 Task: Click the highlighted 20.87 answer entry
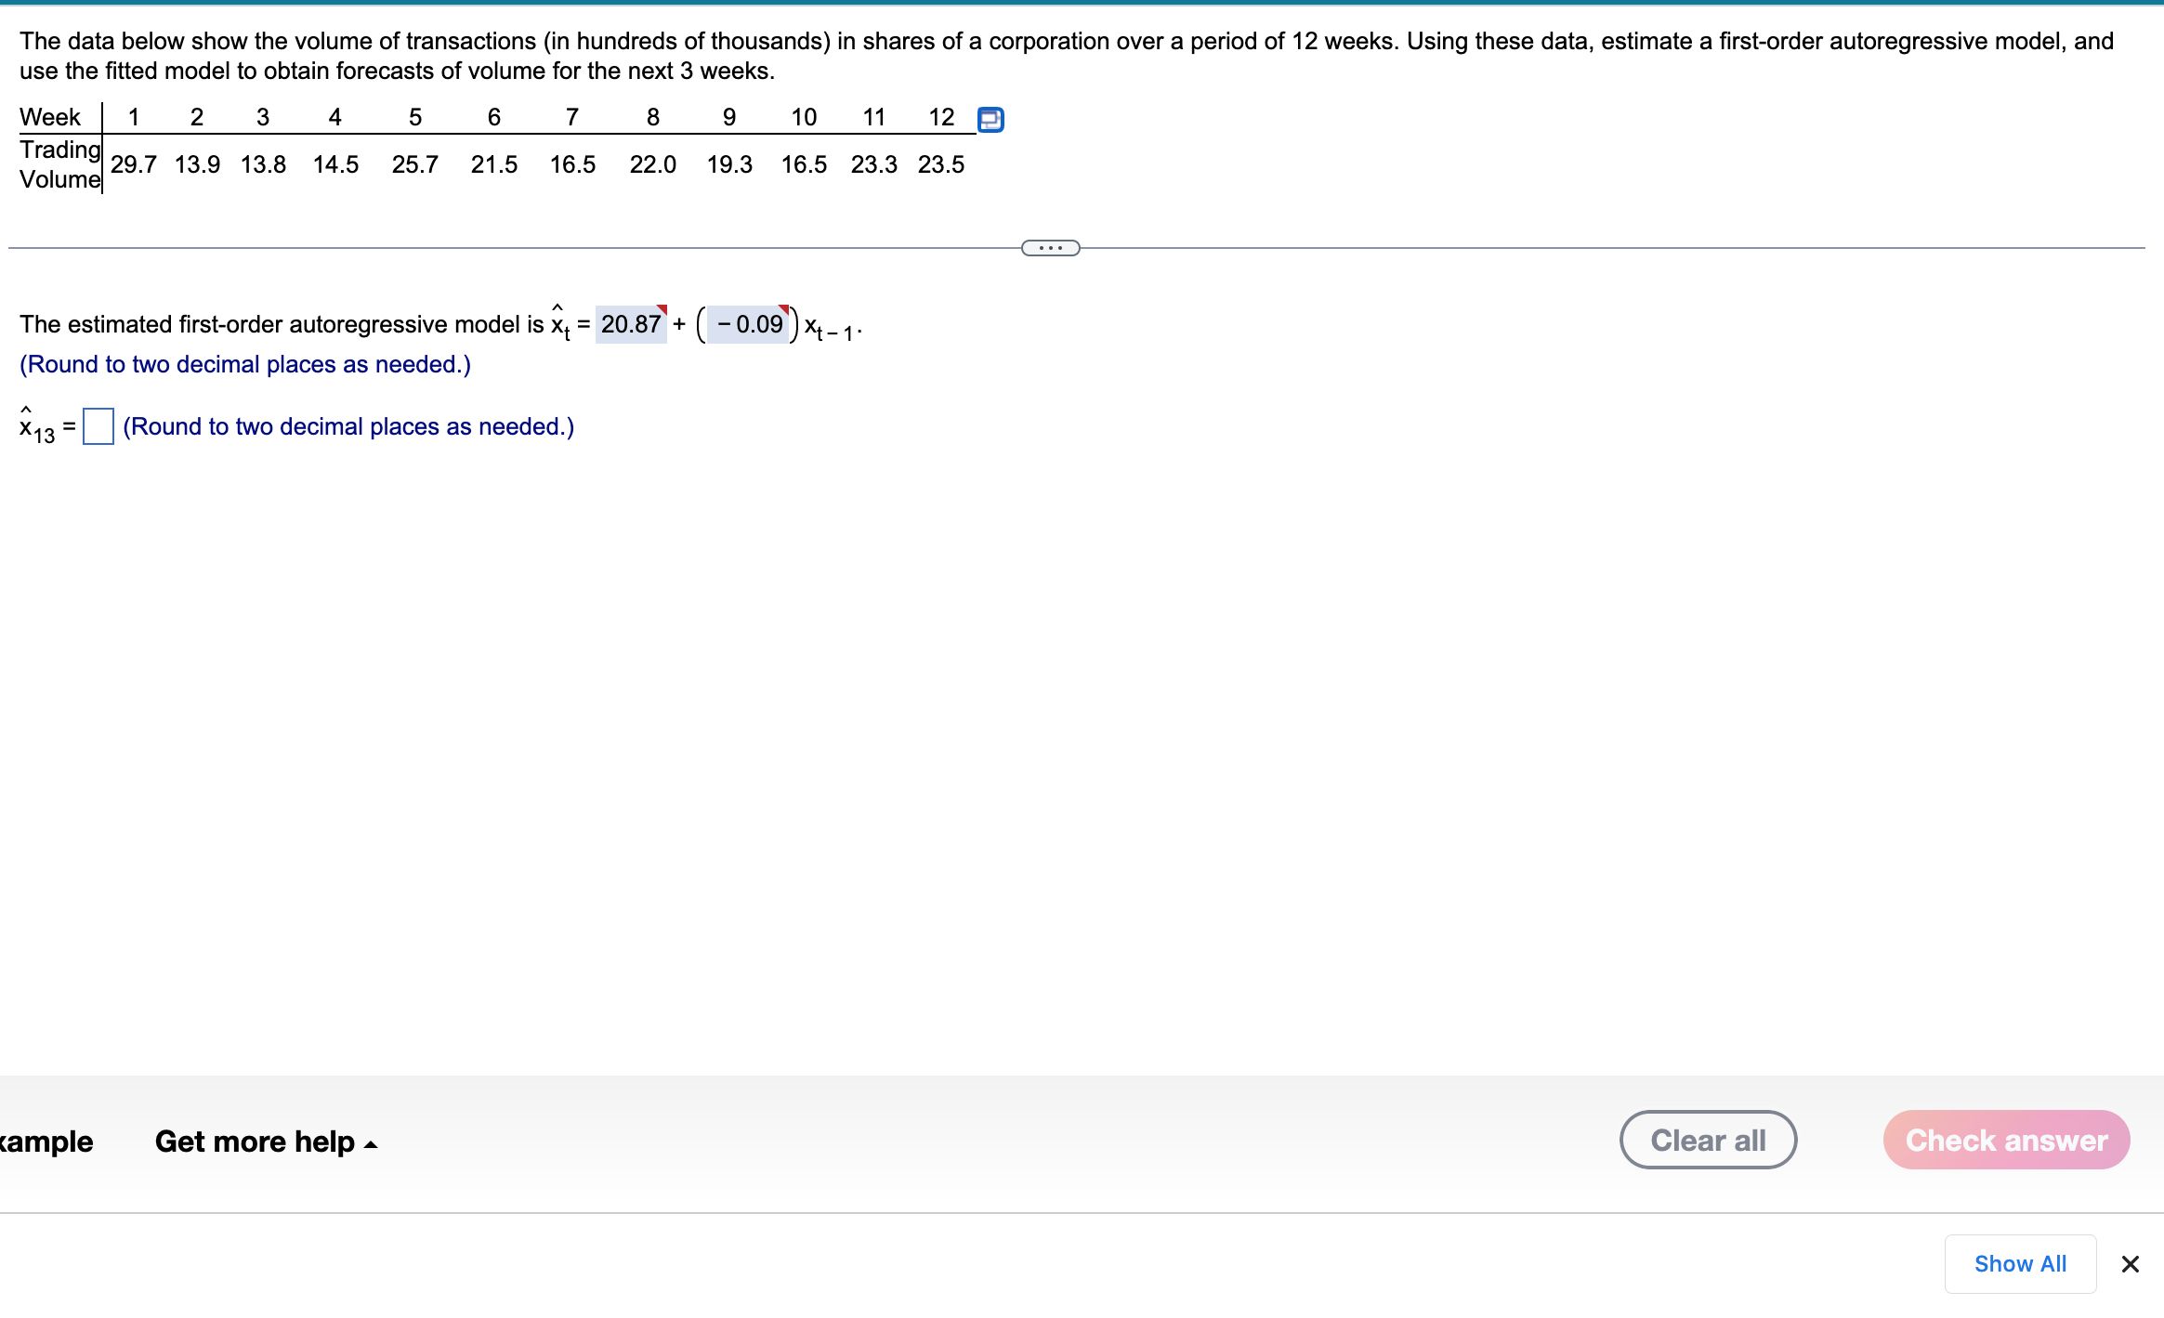pos(632,324)
